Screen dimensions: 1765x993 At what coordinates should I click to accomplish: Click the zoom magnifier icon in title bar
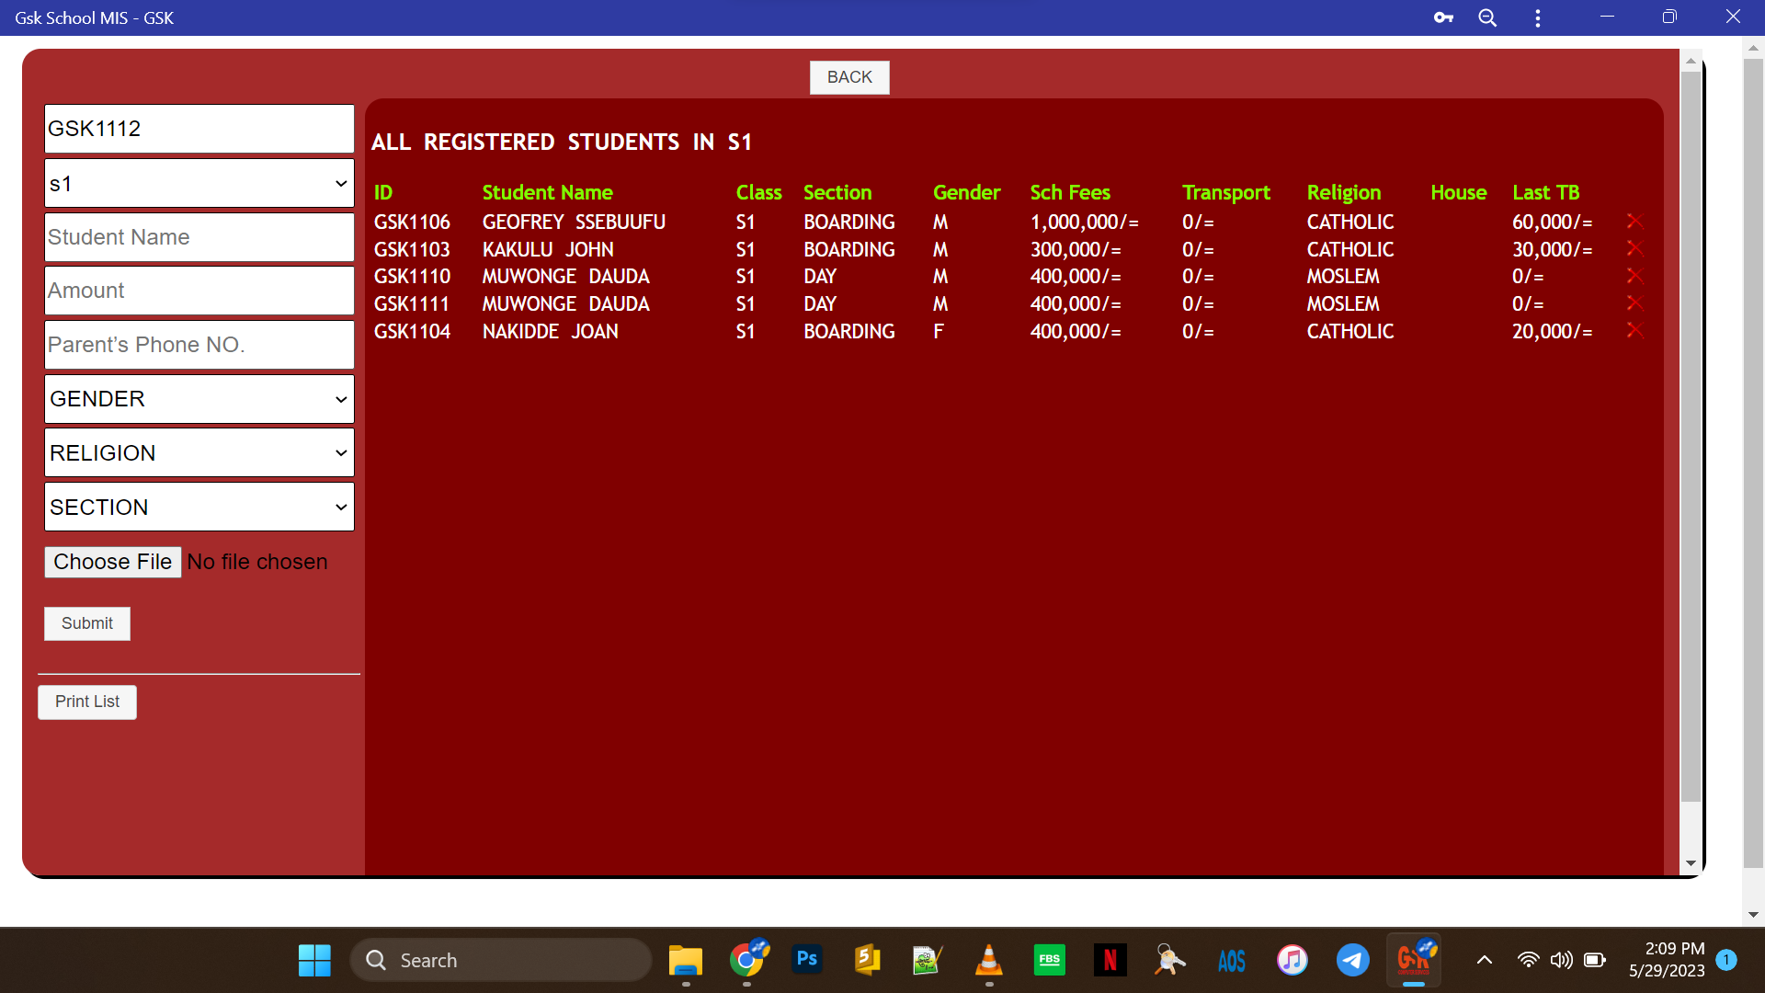pos(1487,17)
